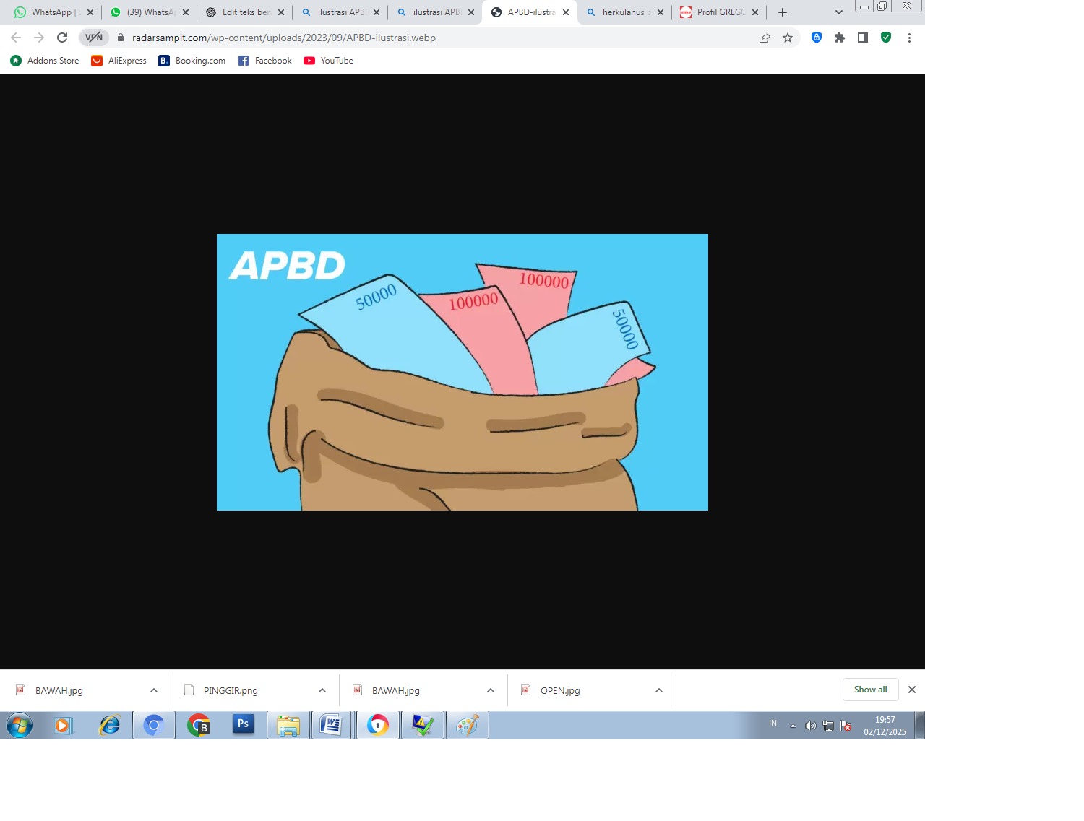Close the downloads bar

[912, 690]
